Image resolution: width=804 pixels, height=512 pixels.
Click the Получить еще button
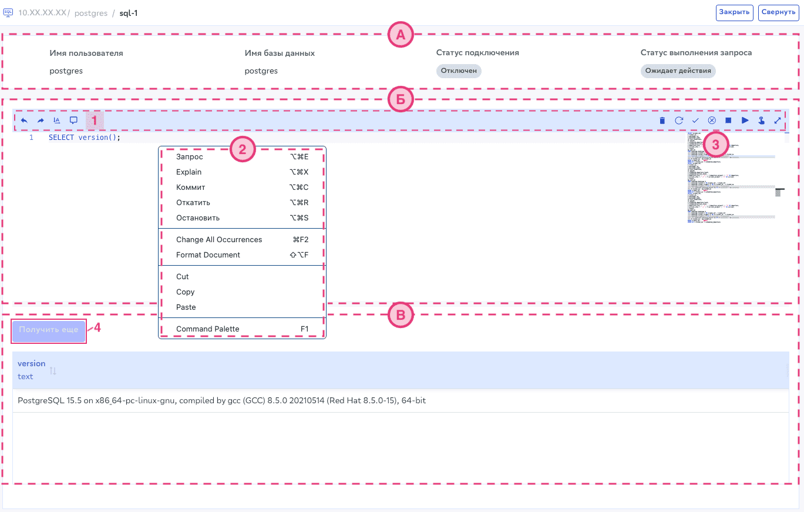coord(49,330)
